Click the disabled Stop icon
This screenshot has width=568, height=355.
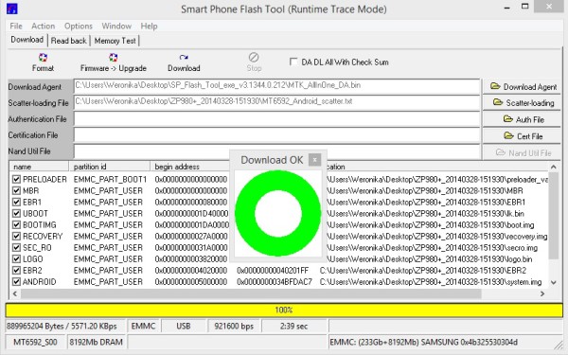pyautogui.click(x=254, y=58)
